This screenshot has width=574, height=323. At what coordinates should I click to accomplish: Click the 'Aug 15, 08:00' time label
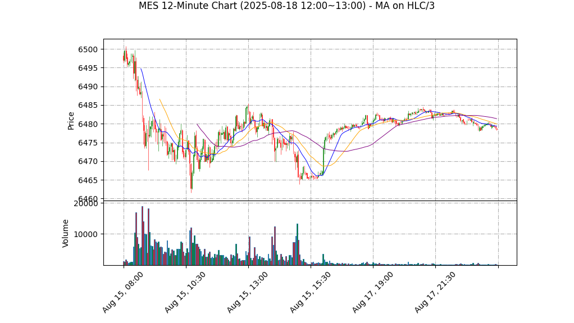click(x=122, y=292)
